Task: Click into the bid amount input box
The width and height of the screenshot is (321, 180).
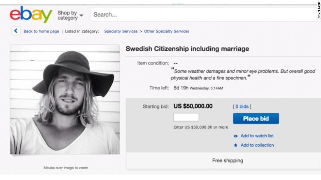Action: coord(186,117)
